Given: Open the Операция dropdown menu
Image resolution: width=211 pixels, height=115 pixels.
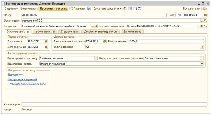Looking at the screenshot, I should (x=11, y=9).
